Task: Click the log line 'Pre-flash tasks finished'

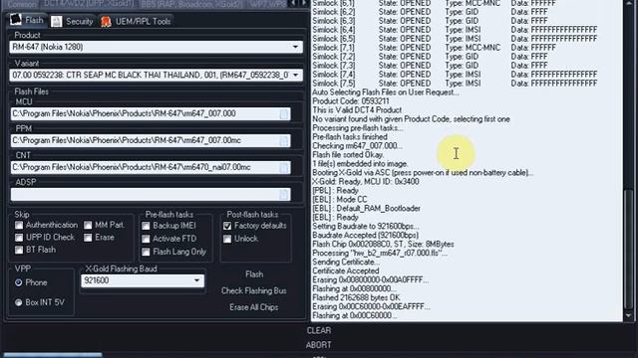Action: click(x=350, y=137)
